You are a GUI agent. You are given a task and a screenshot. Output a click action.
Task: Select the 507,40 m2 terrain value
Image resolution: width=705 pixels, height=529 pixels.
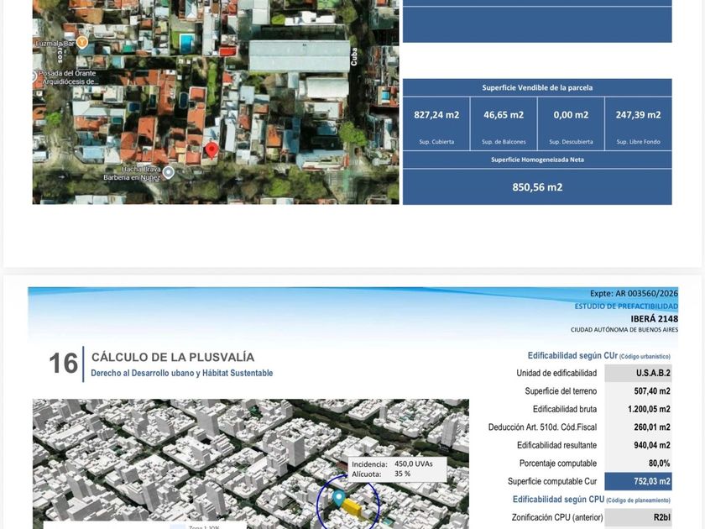(652, 391)
